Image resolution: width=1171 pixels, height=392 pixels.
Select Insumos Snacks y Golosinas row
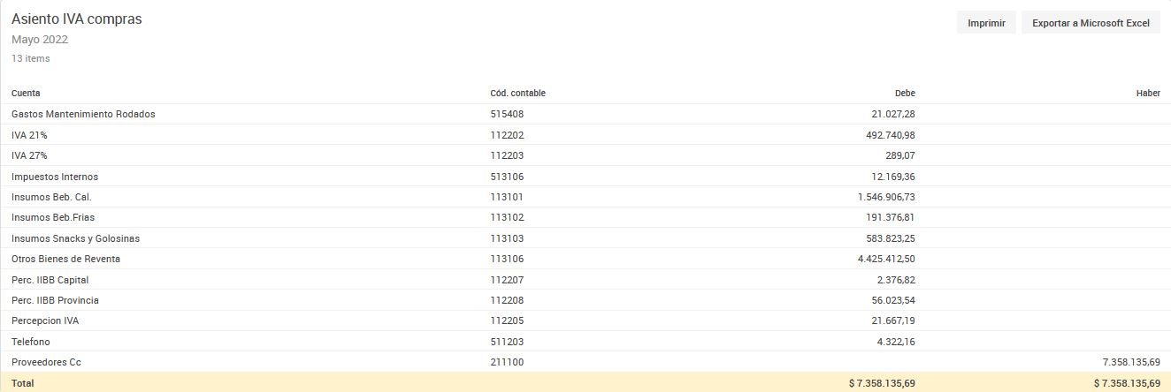tap(585, 238)
